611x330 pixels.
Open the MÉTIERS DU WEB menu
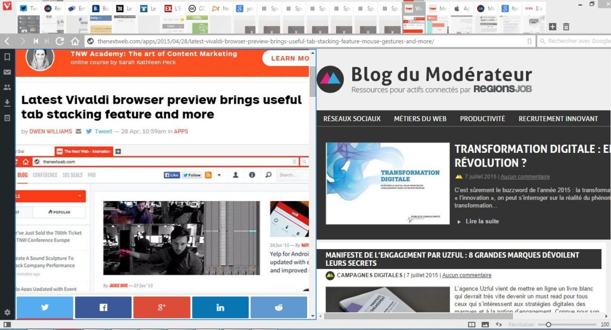coord(420,119)
